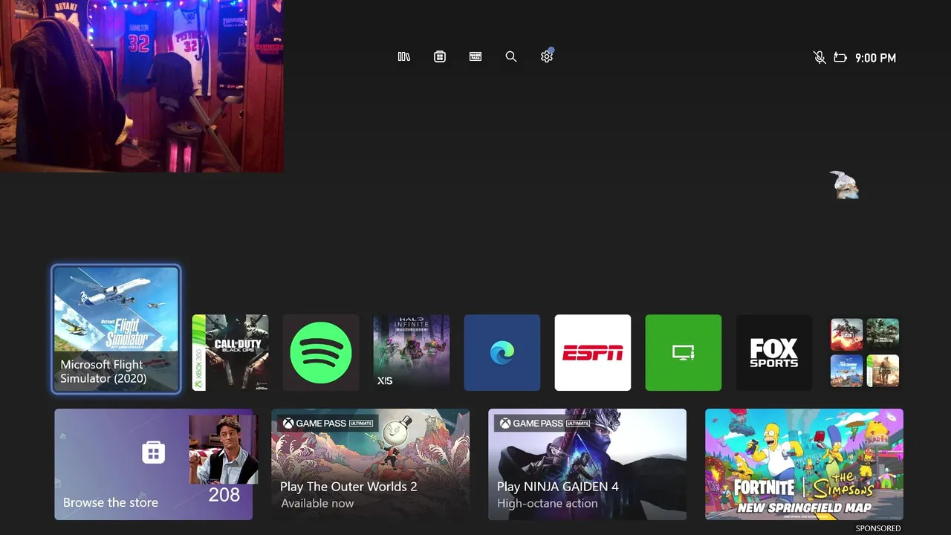Screen dimensions: 951x535
Task: Open the Microsoft Store icon in top bar
Action: pyautogui.click(x=440, y=56)
